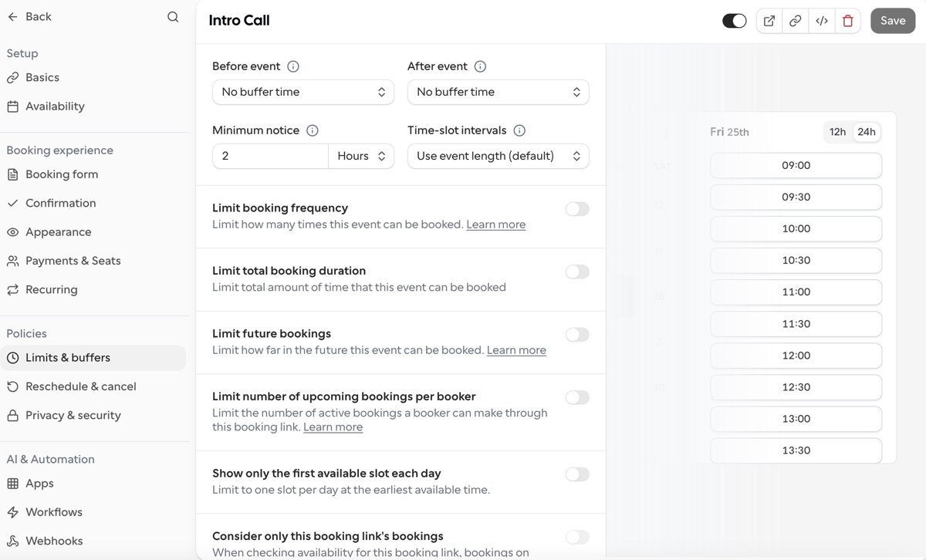Screen dimensions: 926x560
Task: Click the Workflows lightning icon
Action: coord(12,512)
